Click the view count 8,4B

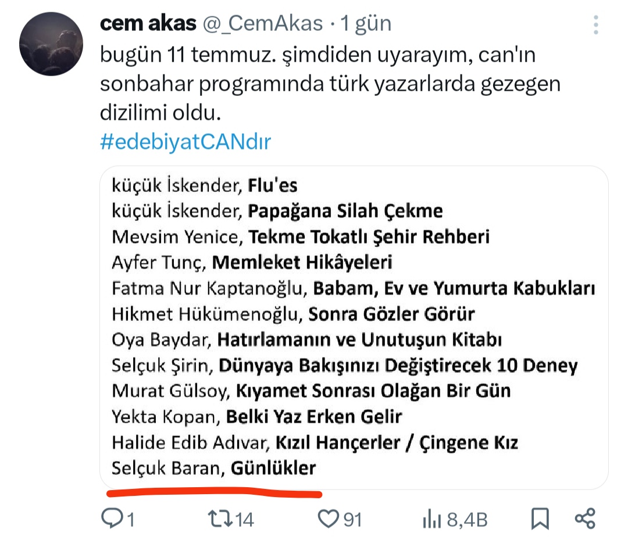pyautogui.click(x=467, y=520)
